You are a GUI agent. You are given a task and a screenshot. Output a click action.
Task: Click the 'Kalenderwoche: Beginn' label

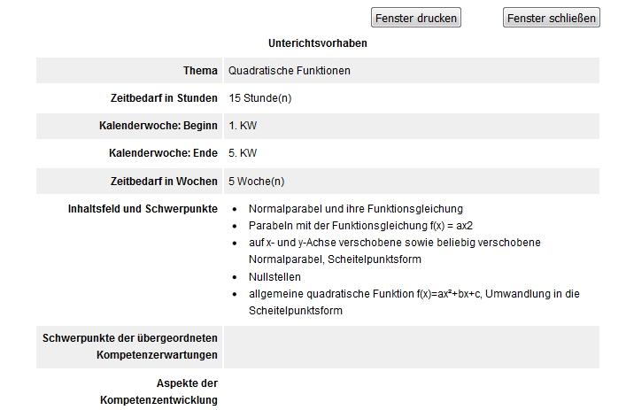[158, 126]
